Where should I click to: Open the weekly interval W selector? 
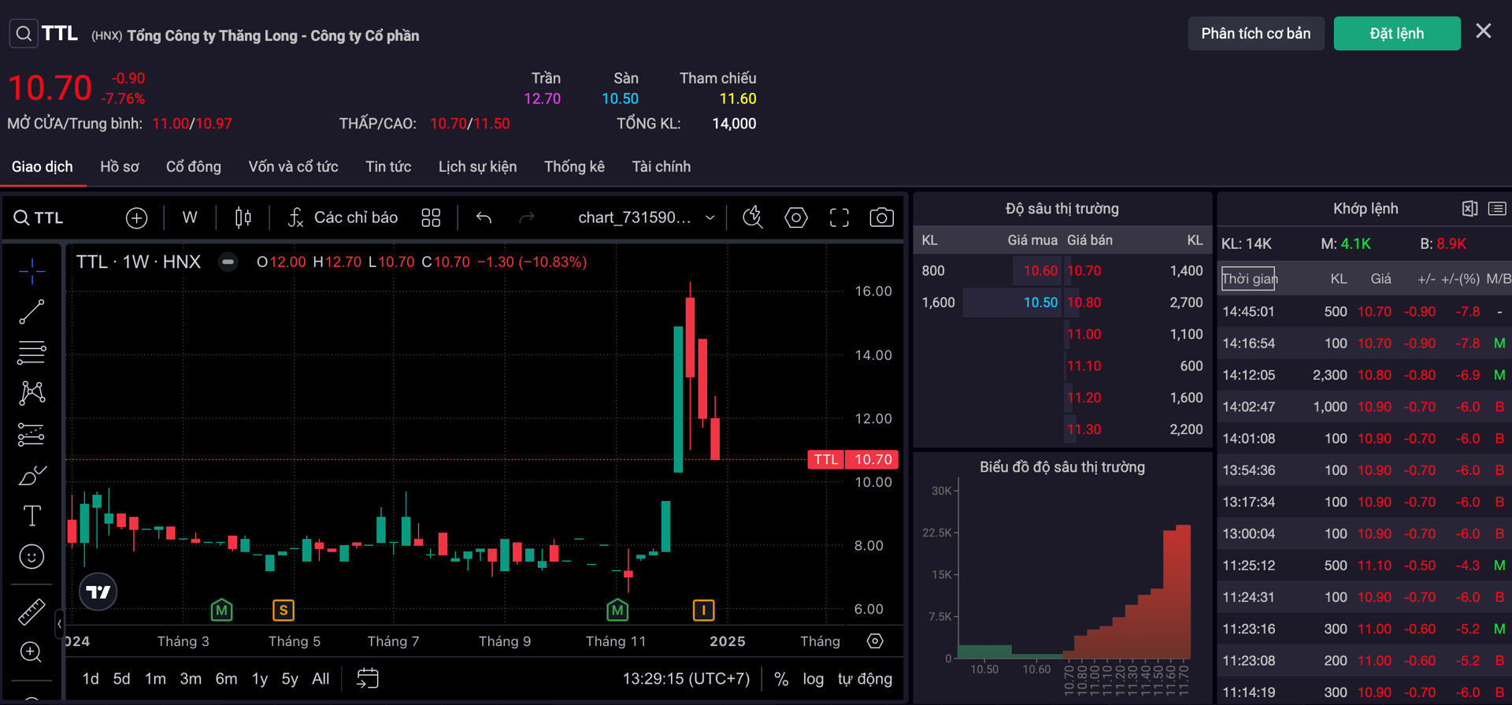(x=190, y=217)
